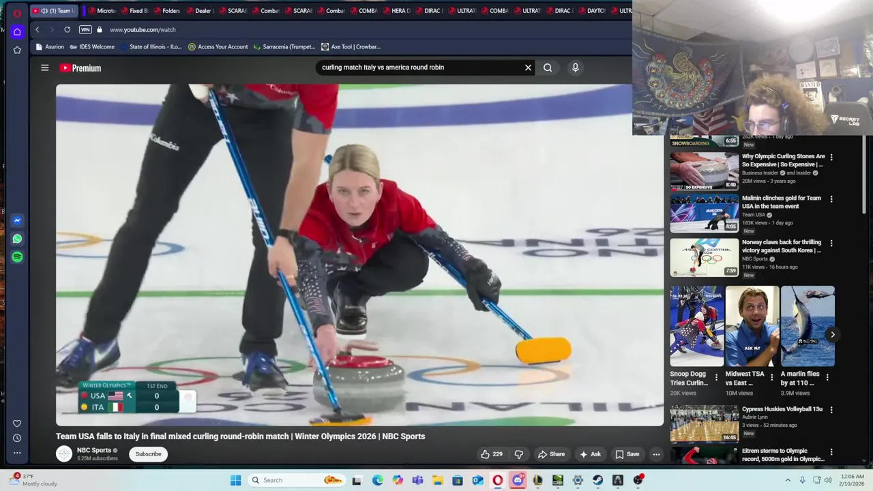
Task: Switch to the Microte browser tab
Action: tap(102, 11)
